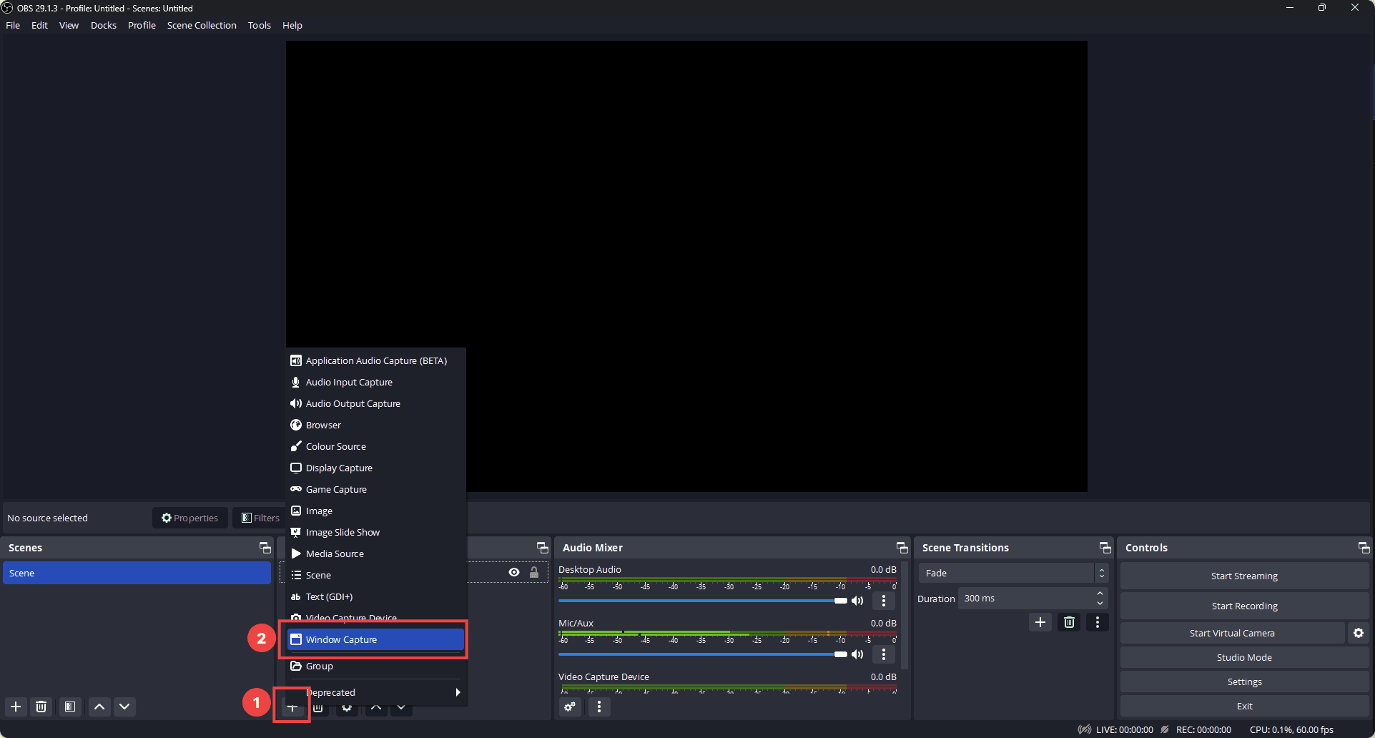Expand Deprecated submenu arrow

(458, 692)
